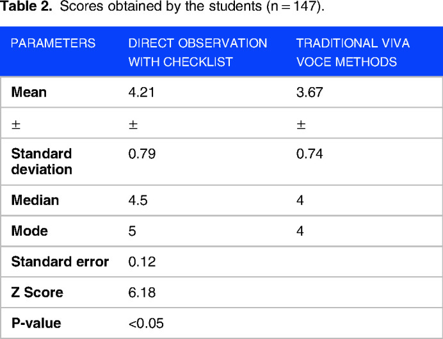This screenshot has width=443, height=339.
Task: Click the P-value row label
Action: pos(36,324)
